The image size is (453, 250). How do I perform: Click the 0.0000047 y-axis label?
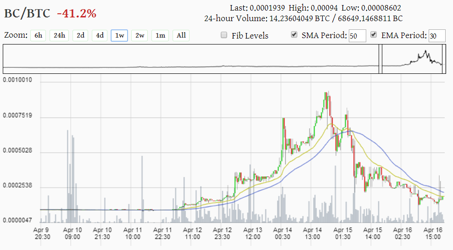point(17,221)
